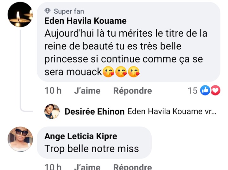Click Répondre under Ange Leticia Kipre's comment
The width and height of the screenshot is (228, 170).
(x=132, y=167)
